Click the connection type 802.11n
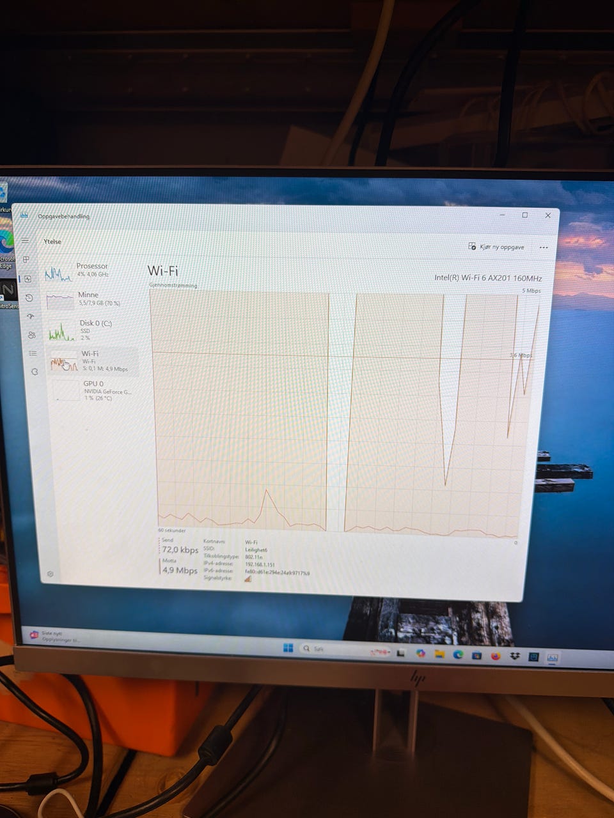 coord(253,557)
